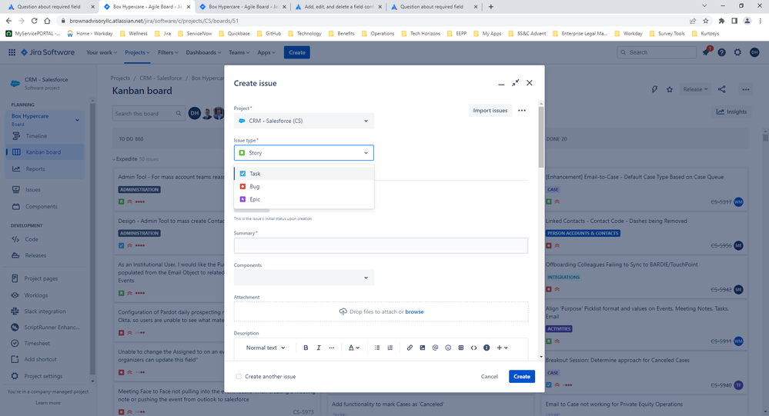The height and width of the screenshot is (416, 769).
Task: Open Apps menu
Action: tap(266, 52)
